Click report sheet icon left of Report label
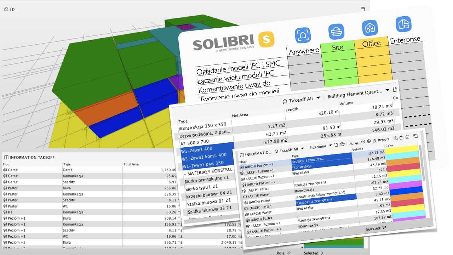Viewport: 453px width, 255px height. tap(374, 141)
